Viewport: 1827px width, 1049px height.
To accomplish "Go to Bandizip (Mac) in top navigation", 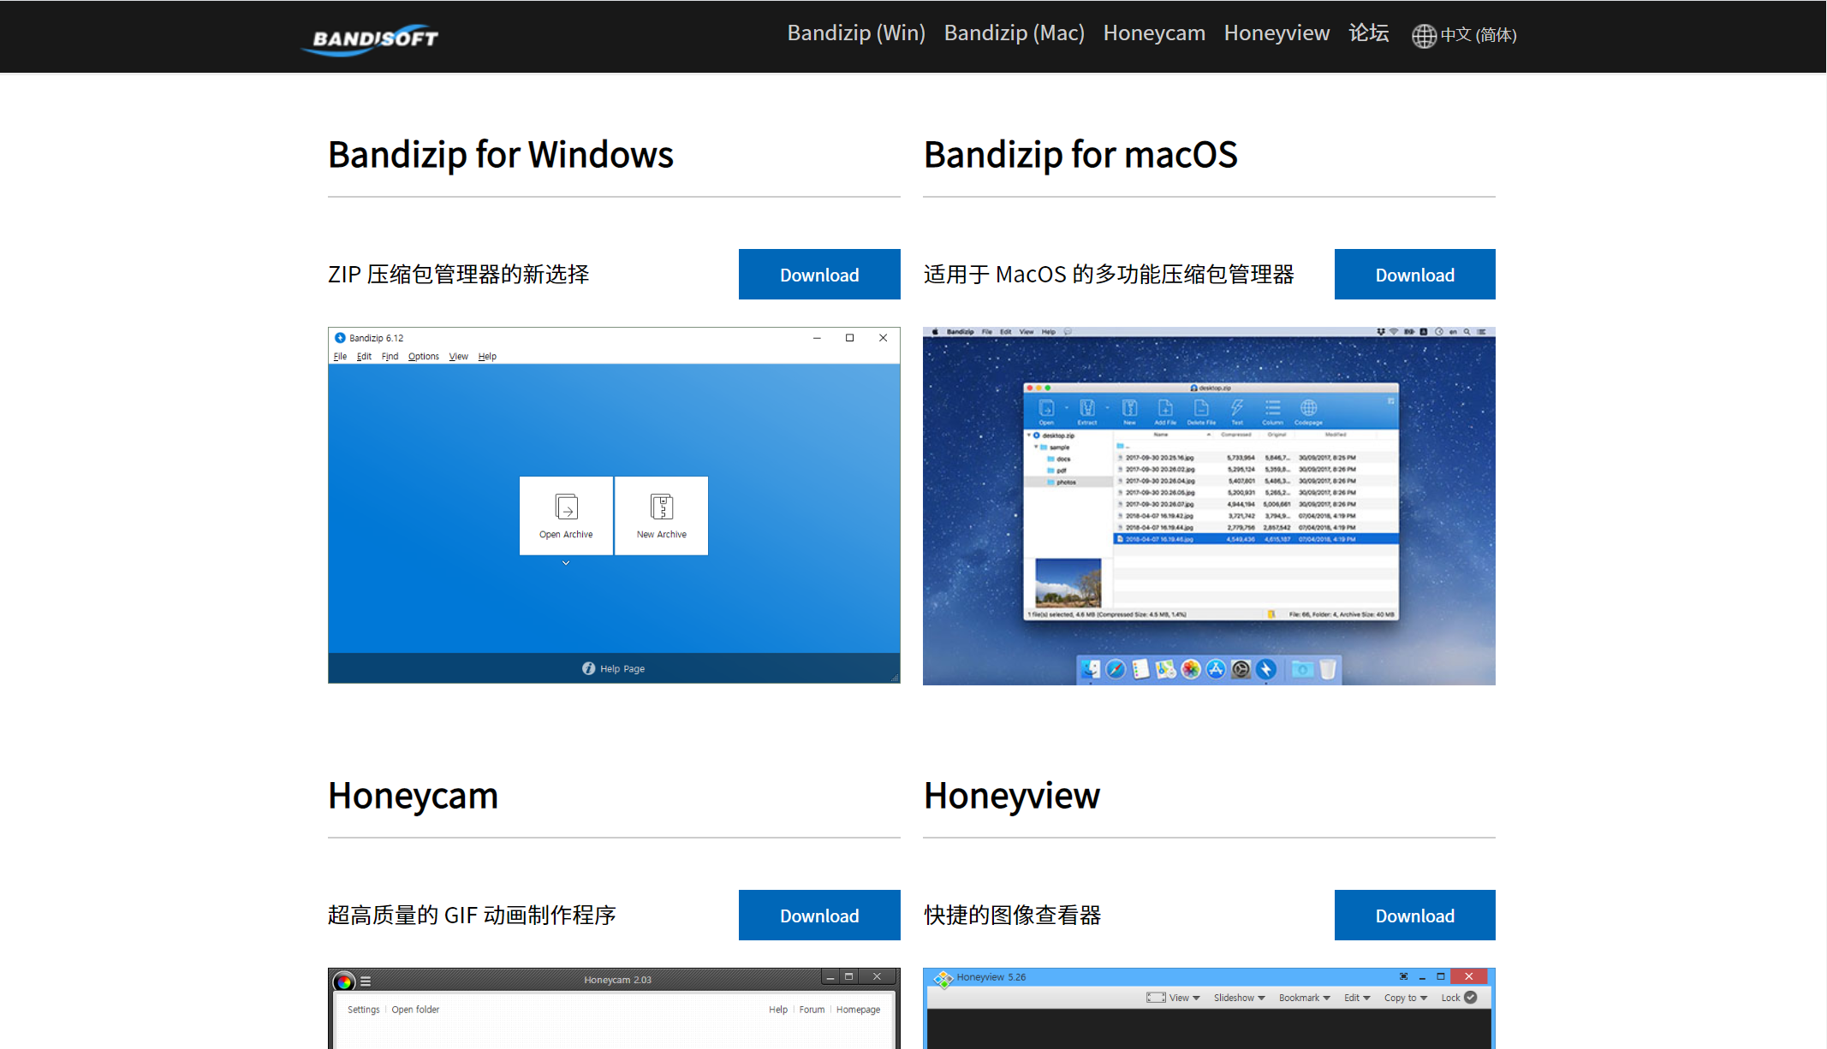I will click(1014, 33).
